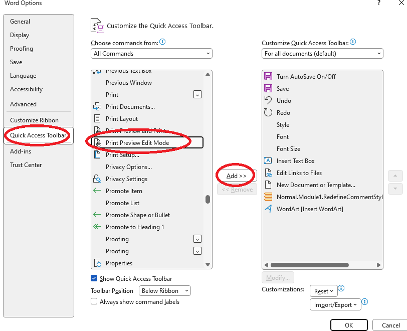Screen dimensions: 407x331
Task: Uncheck Show Quick Access Toolbar
Action: click(94, 278)
